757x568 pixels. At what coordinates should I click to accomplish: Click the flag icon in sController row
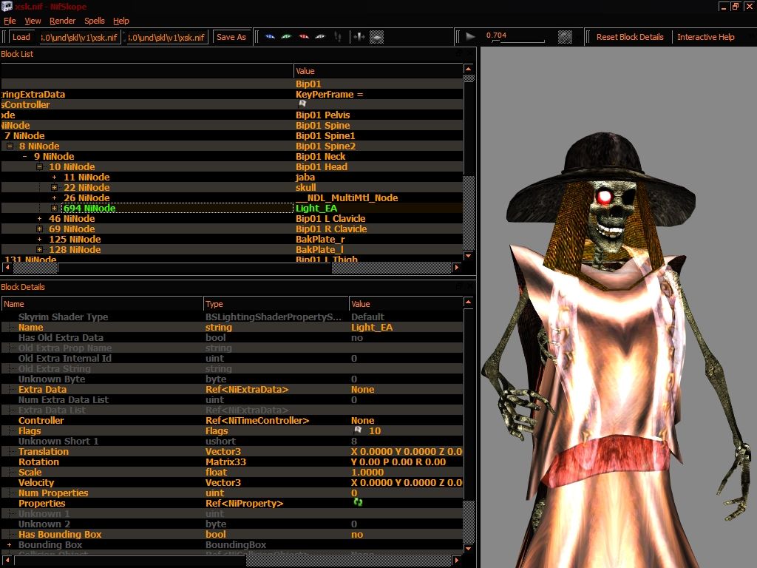[x=302, y=104]
